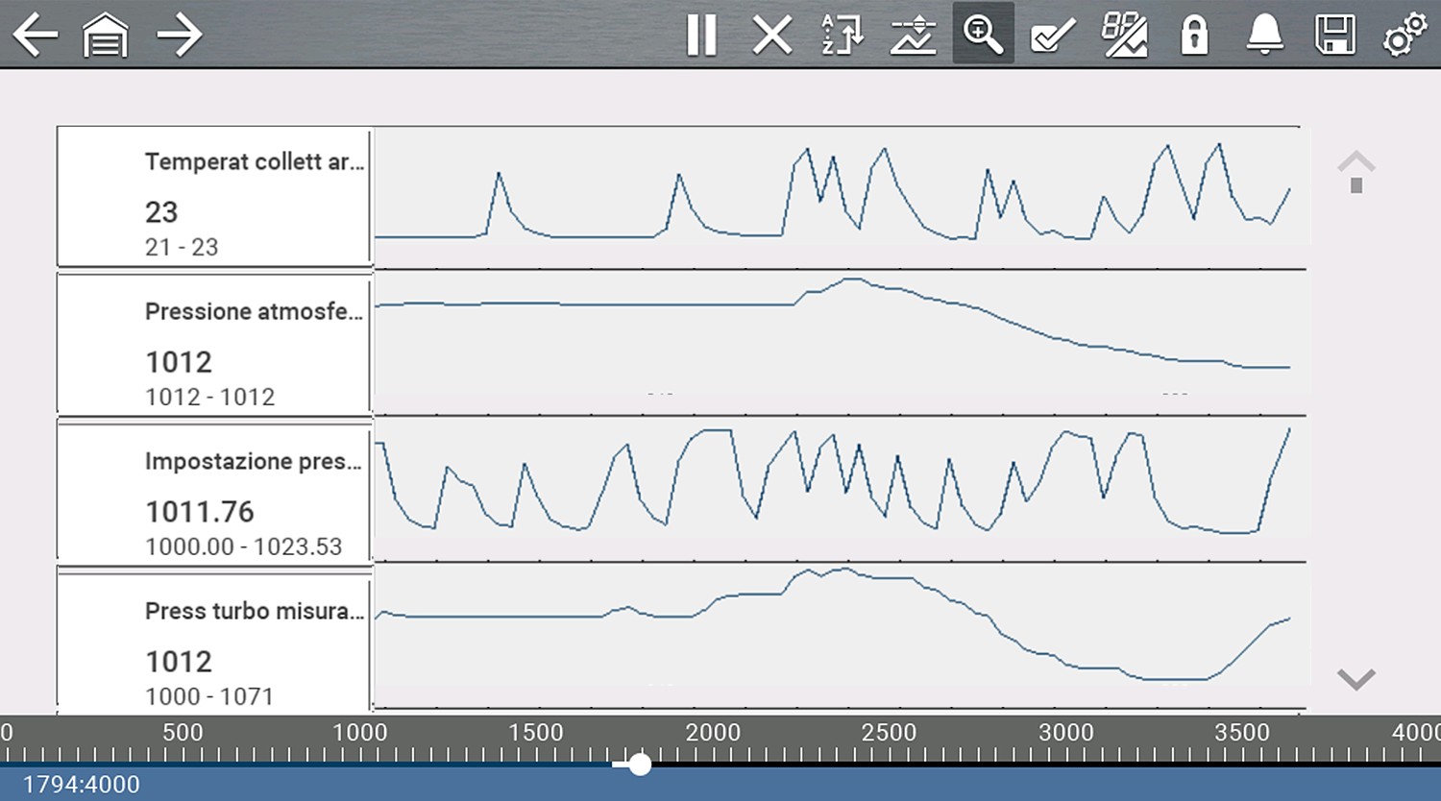
Task: Open the checkmark custom data list icon
Action: [1053, 36]
